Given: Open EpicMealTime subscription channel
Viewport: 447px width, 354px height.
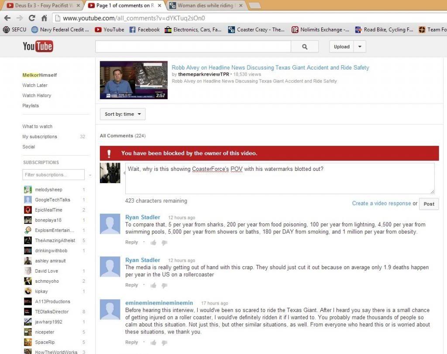Looking at the screenshot, I should tap(48, 210).
